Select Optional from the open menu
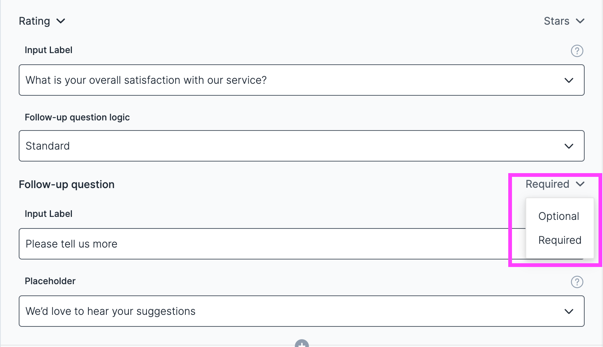This screenshot has width=603, height=347. coord(558,216)
